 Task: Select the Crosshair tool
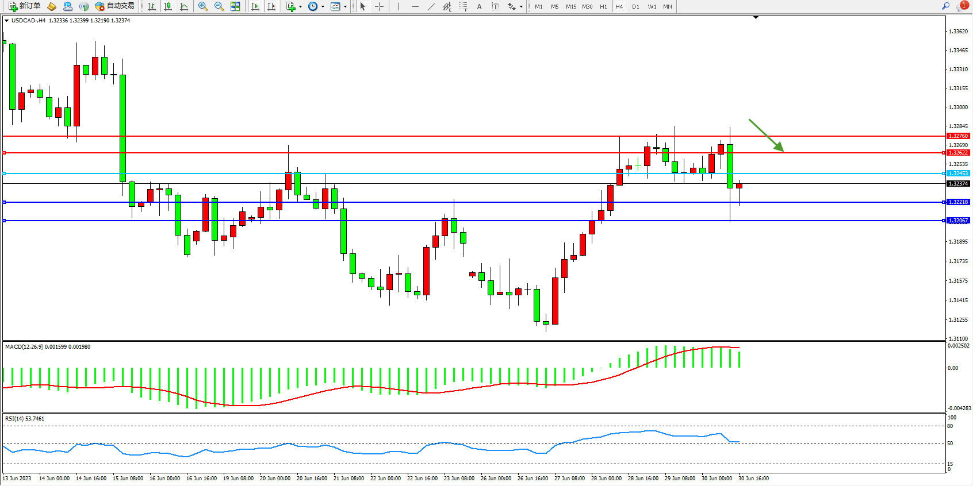[380, 6]
